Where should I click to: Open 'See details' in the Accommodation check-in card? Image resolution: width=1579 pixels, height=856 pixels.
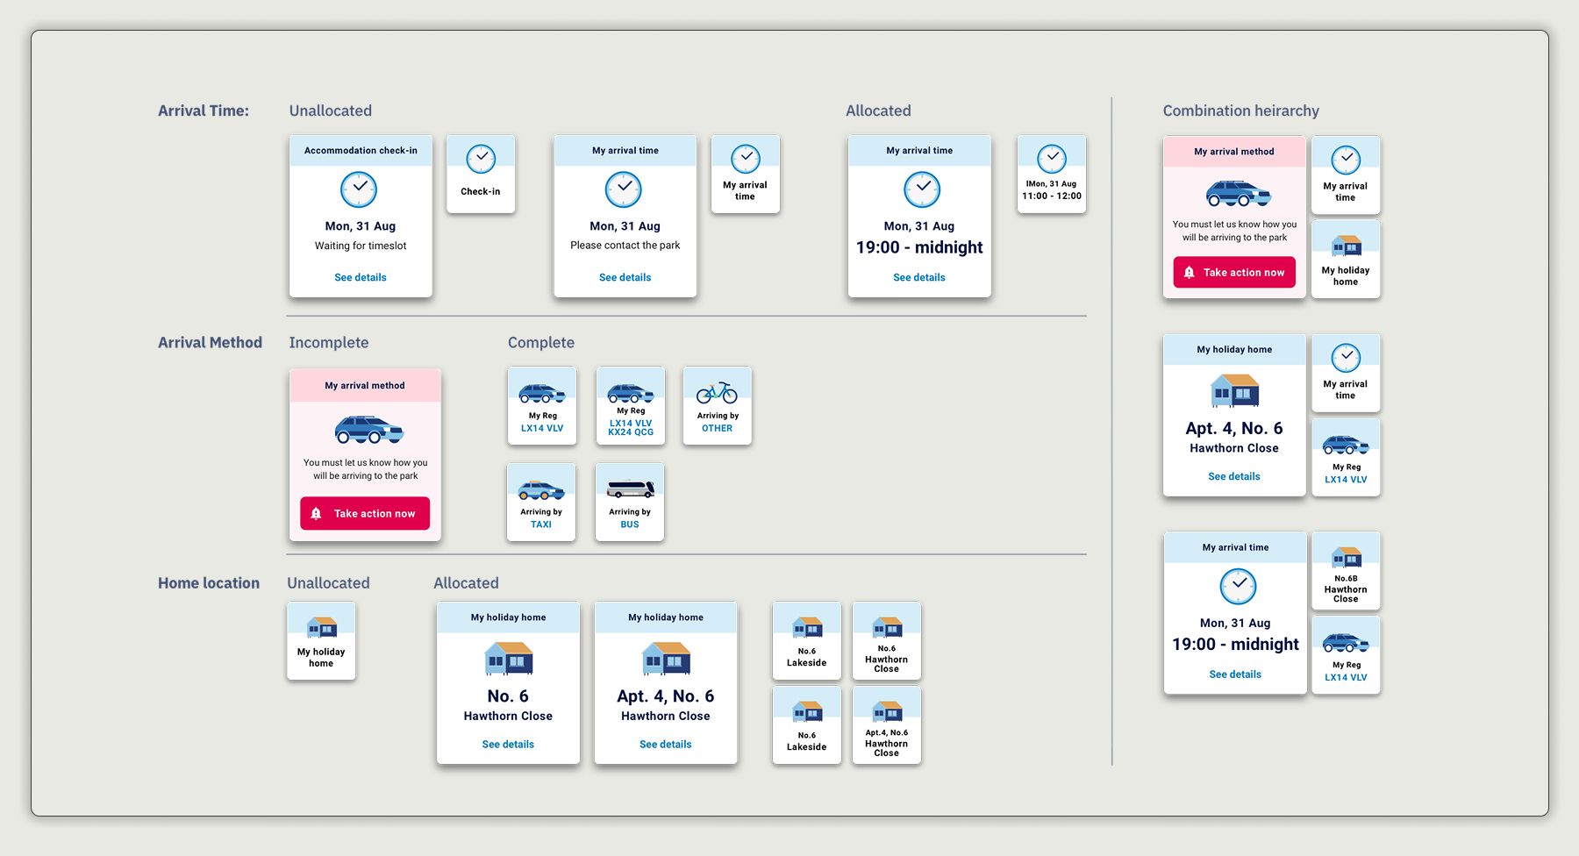361,277
